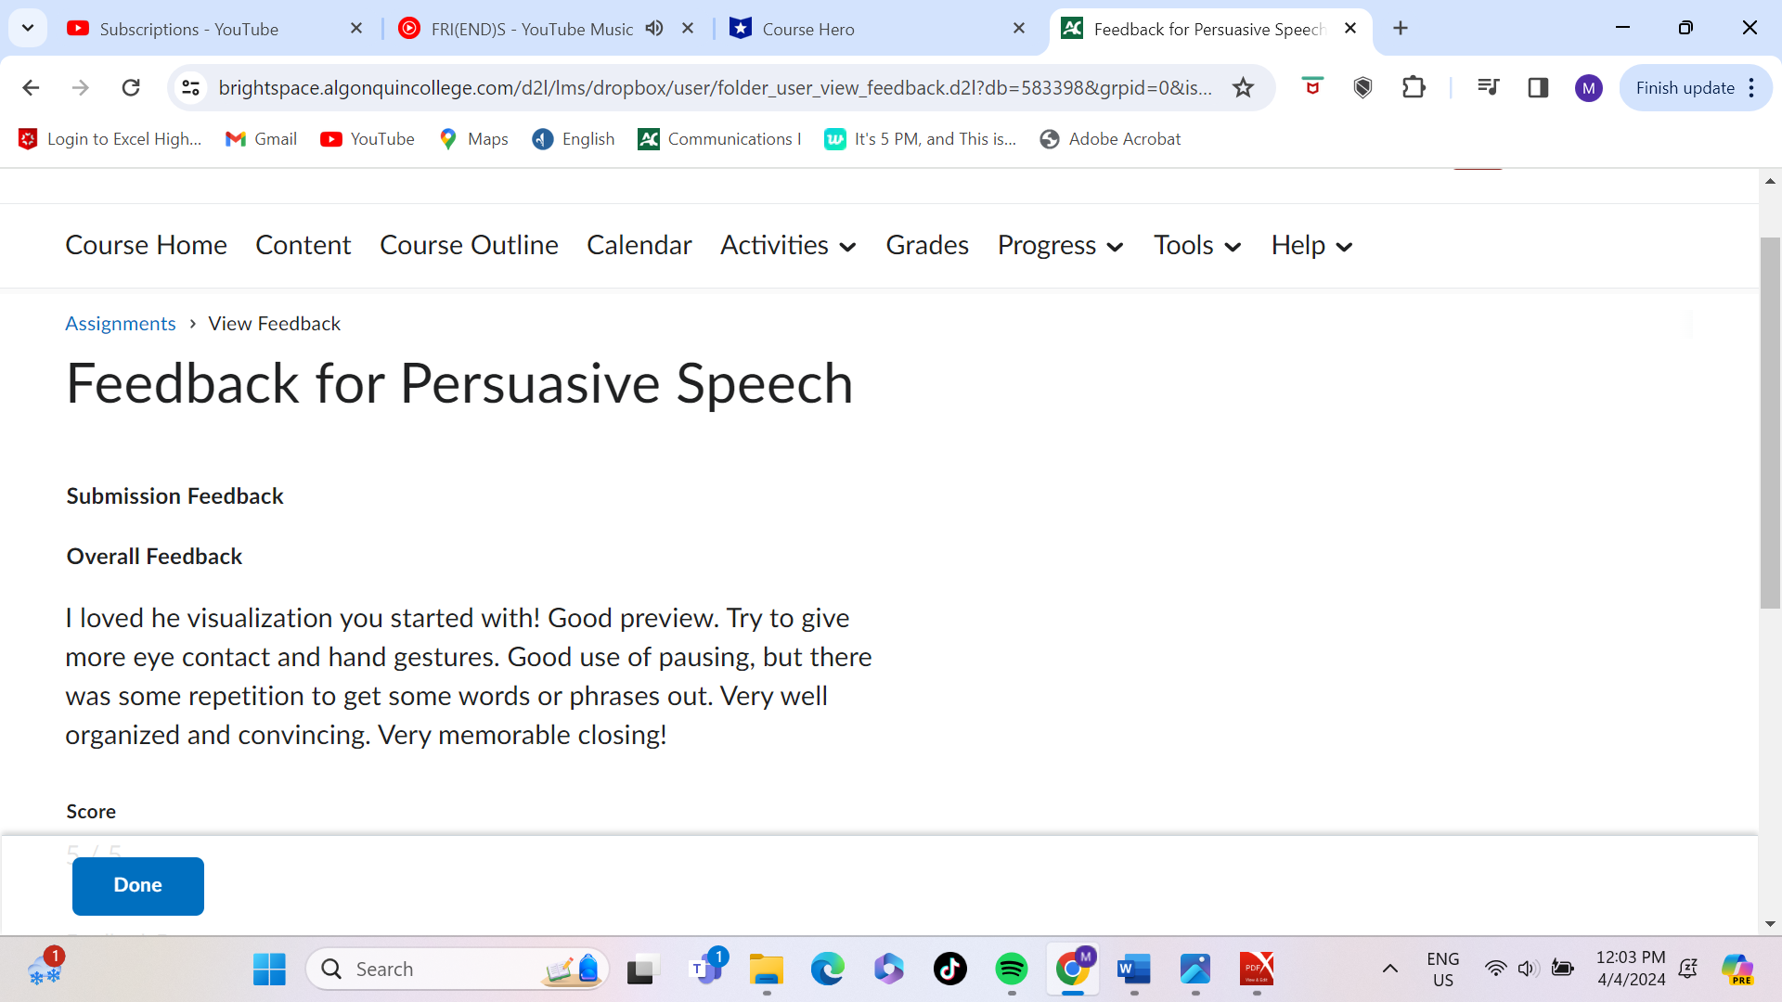The width and height of the screenshot is (1782, 1002).
Task: Open the site information icon in address bar
Action: (191, 87)
